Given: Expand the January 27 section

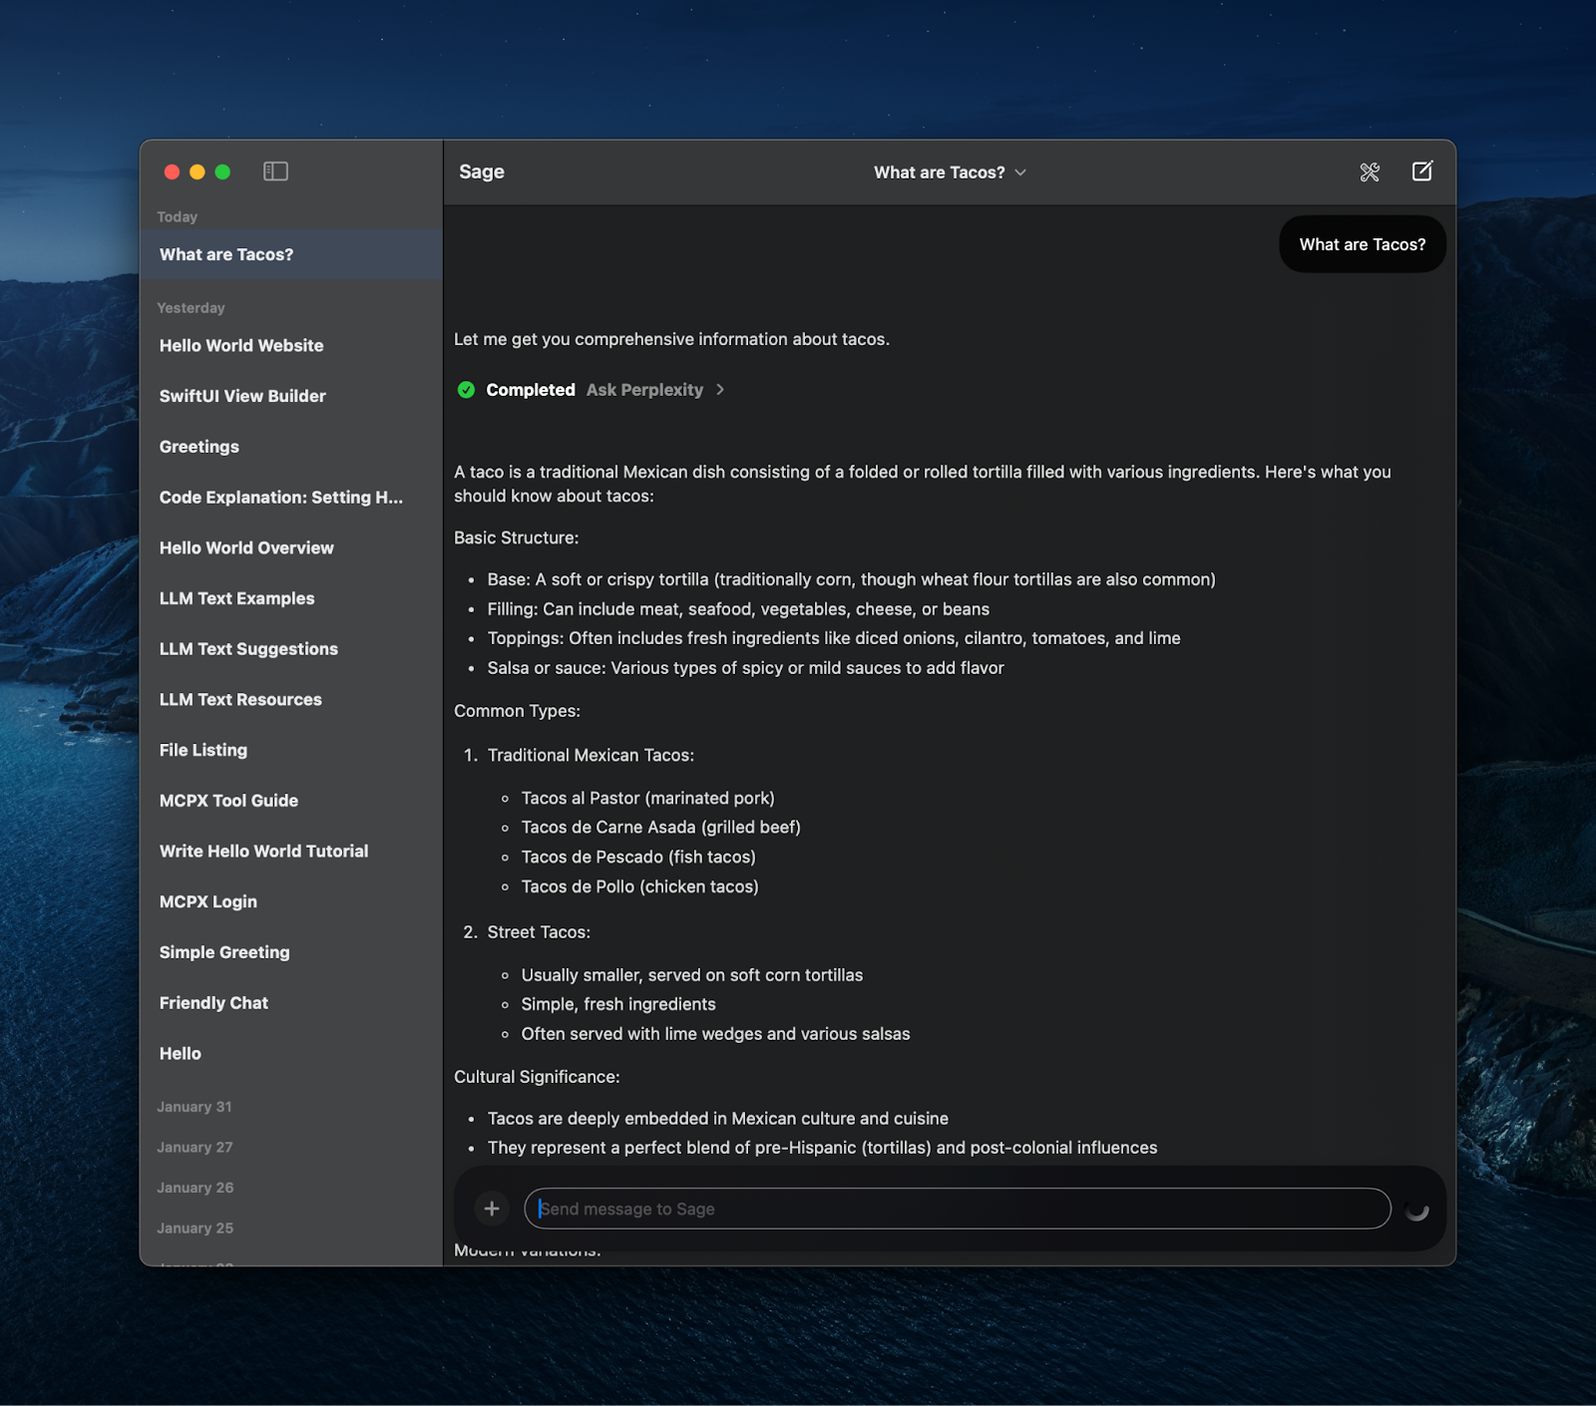Looking at the screenshot, I should pos(195,1148).
